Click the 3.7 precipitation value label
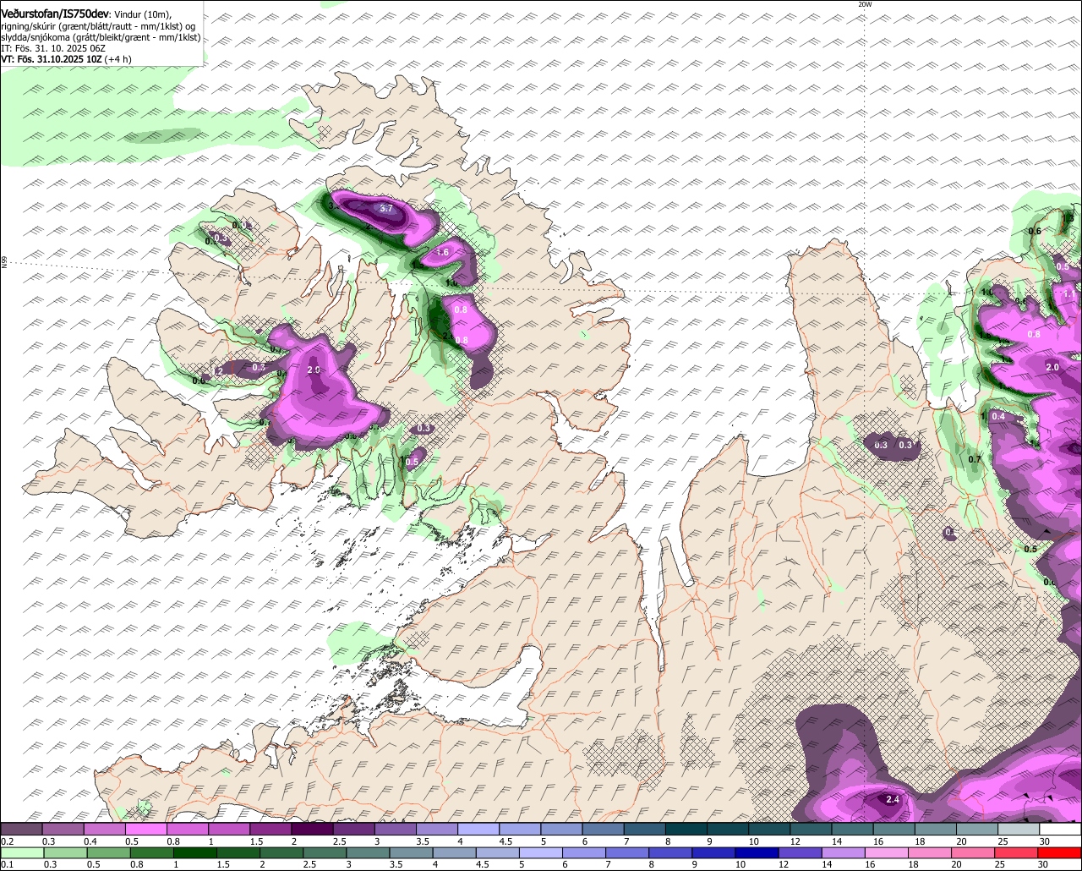Image resolution: width=1082 pixels, height=871 pixels. [386, 208]
